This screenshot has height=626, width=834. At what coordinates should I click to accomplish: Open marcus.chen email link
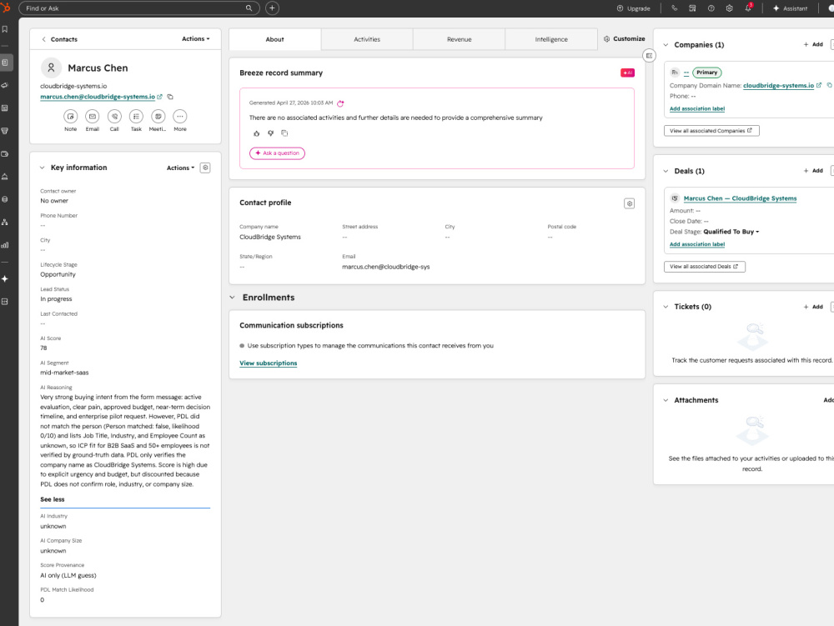pos(98,97)
